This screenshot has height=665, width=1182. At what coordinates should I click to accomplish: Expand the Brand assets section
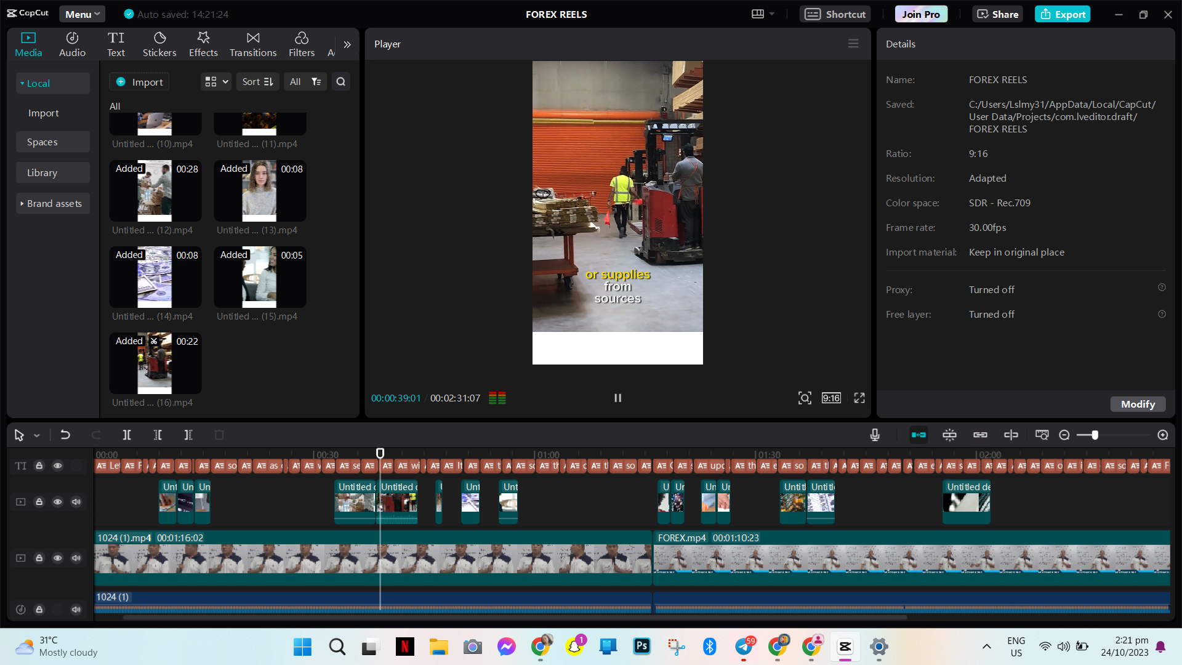[53, 204]
